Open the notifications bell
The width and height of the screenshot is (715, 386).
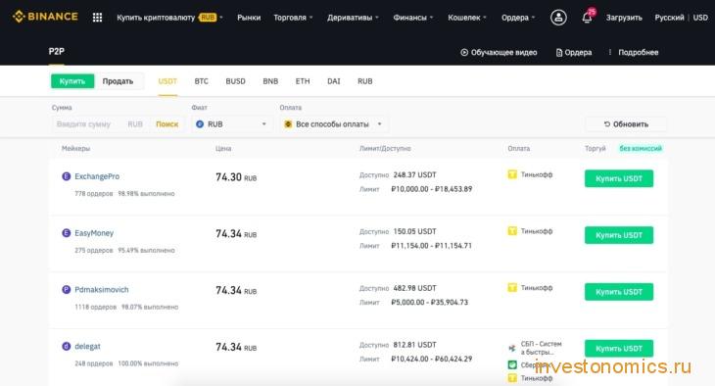588,18
